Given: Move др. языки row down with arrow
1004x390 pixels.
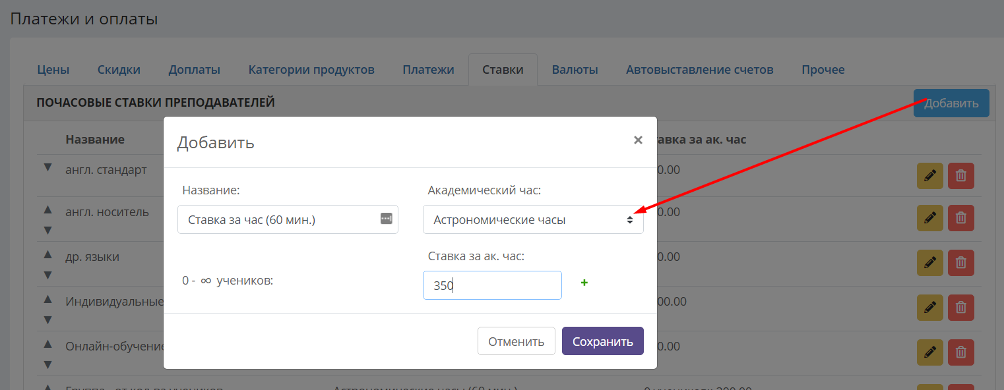Looking at the screenshot, I should coord(47,275).
